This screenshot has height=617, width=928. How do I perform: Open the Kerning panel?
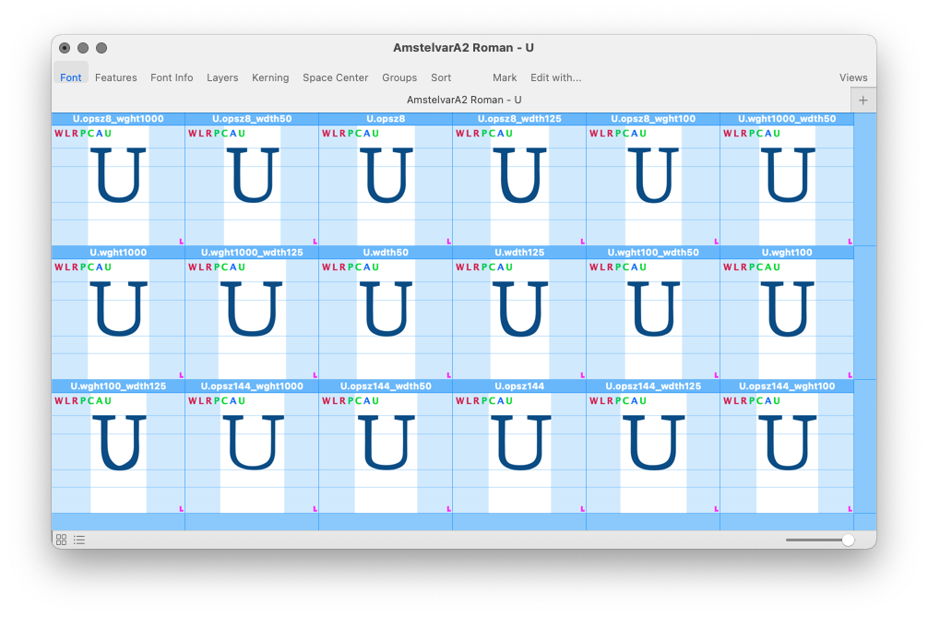click(270, 77)
